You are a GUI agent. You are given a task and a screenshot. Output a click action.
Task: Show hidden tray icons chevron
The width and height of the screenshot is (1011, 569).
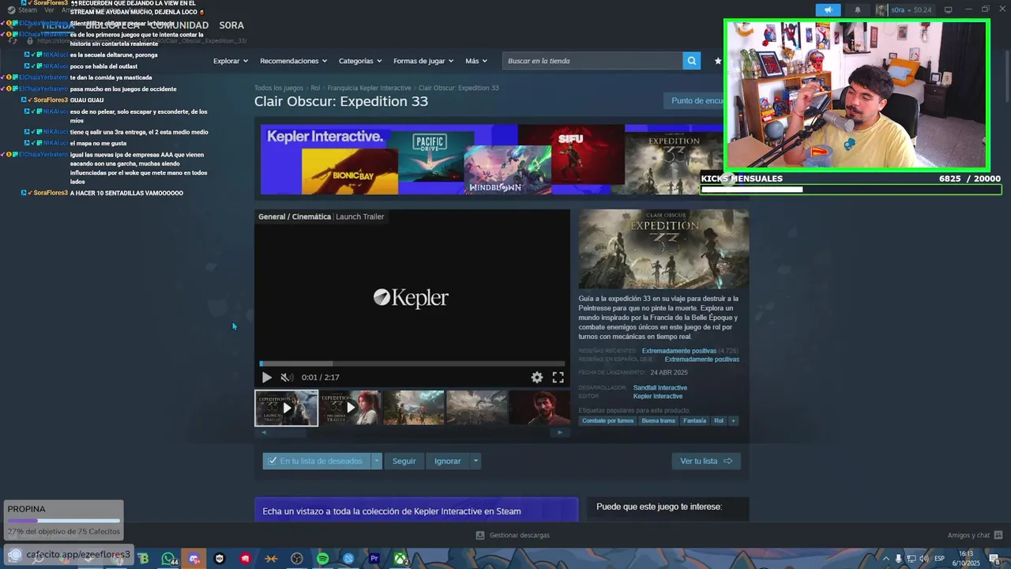pos(885,559)
